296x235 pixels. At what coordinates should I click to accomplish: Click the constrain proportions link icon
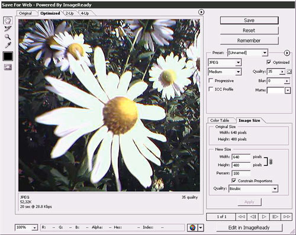point(271,162)
